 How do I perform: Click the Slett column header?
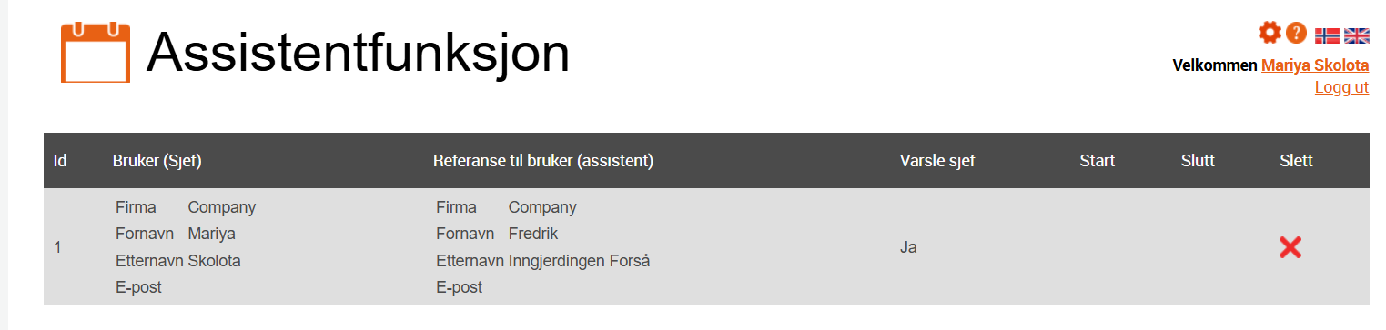coord(1296,161)
